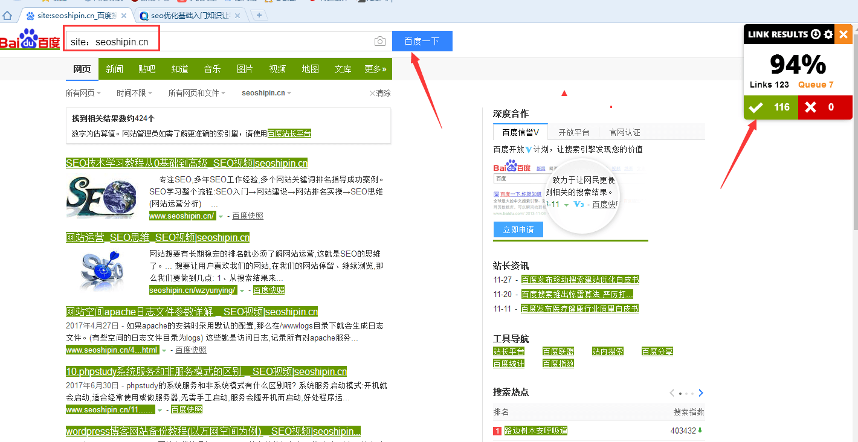Click the 百度一下 search button
858x442 pixels.
tap(422, 41)
